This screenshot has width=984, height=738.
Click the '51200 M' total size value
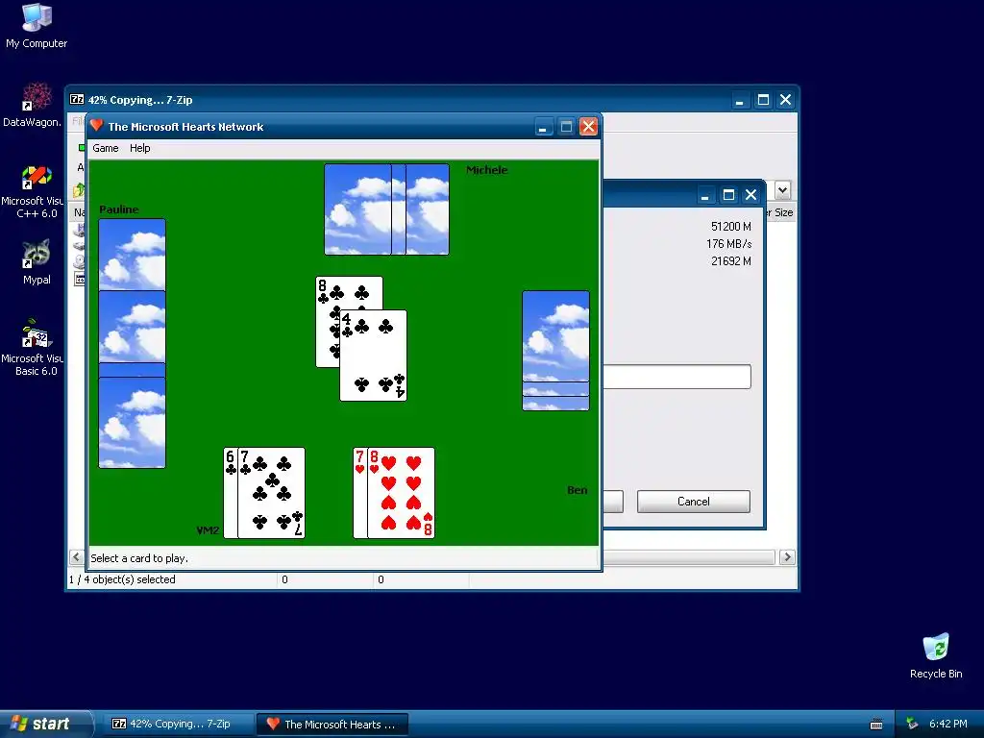tap(731, 226)
